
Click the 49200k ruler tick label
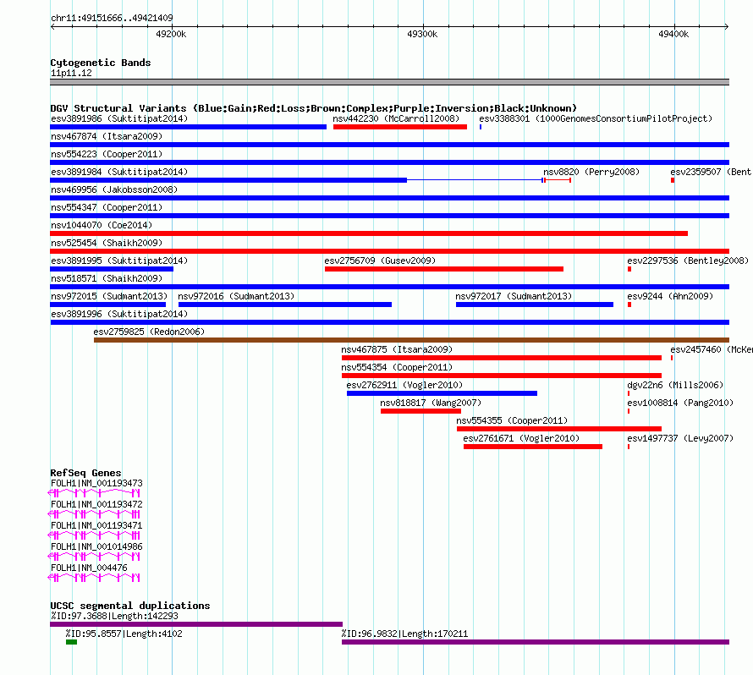coord(171,34)
